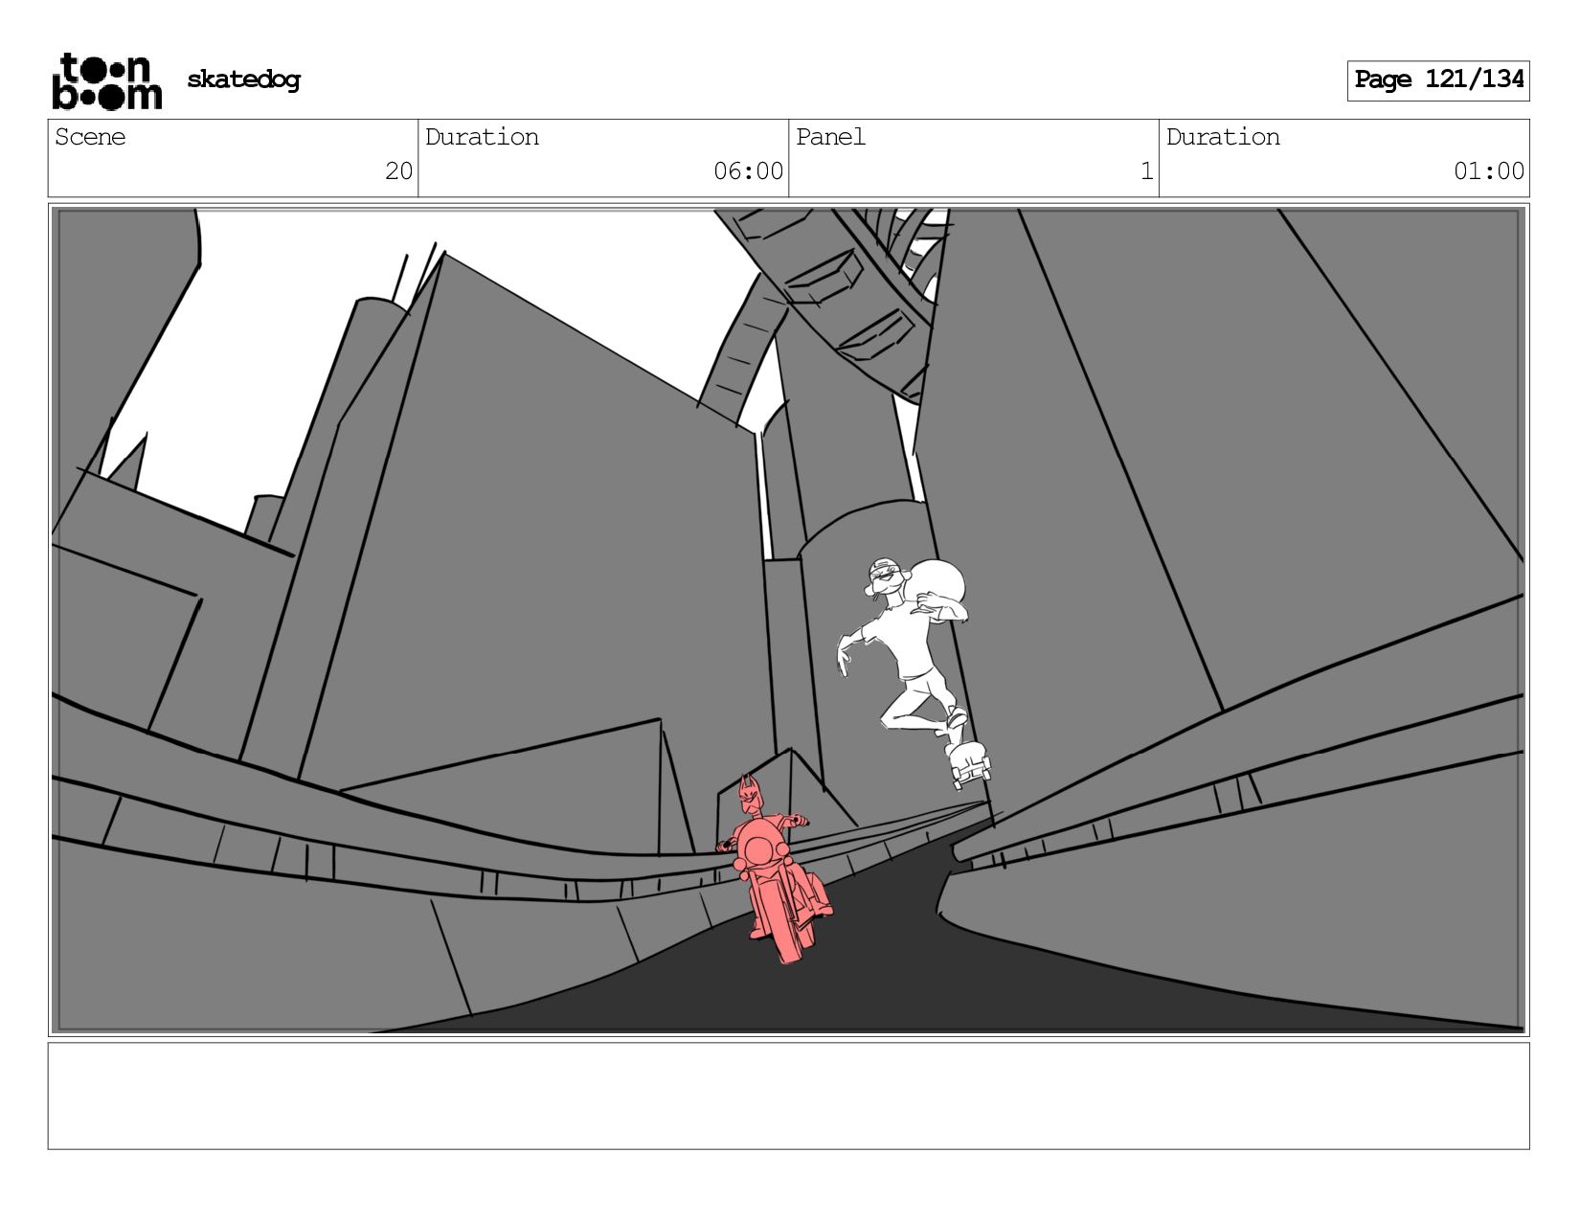Click the 'Page 121/134' indicator
The width and height of the screenshot is (1580, 1221).
coord(1438,80)
